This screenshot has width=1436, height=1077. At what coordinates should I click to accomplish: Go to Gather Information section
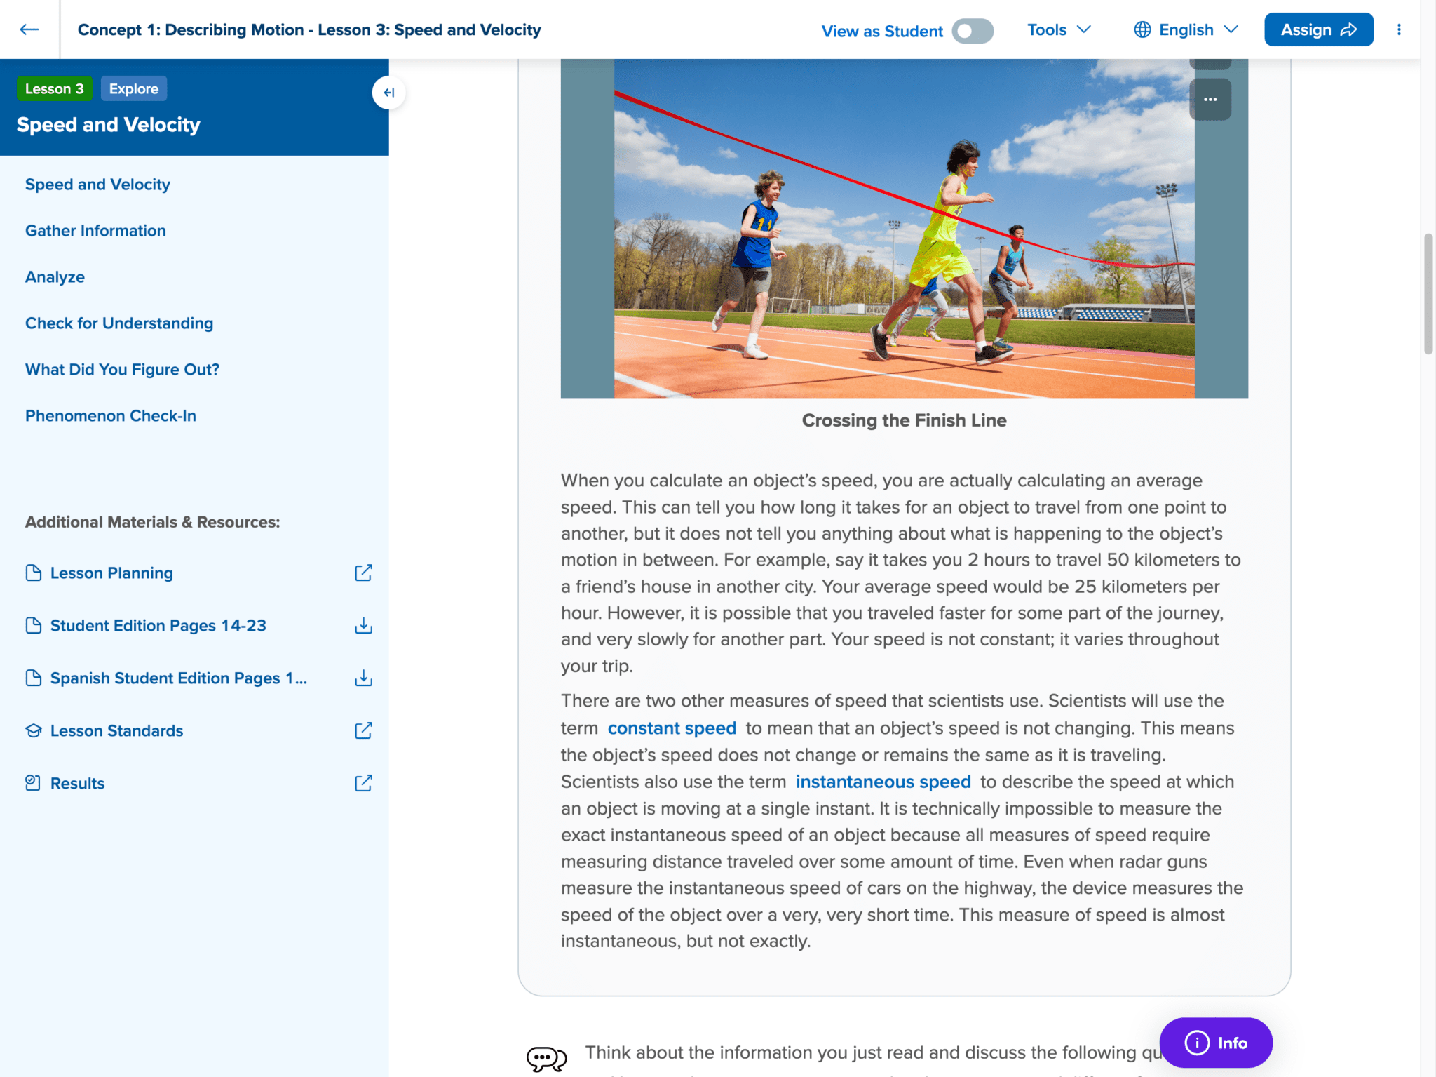click(x=95, y=231)
